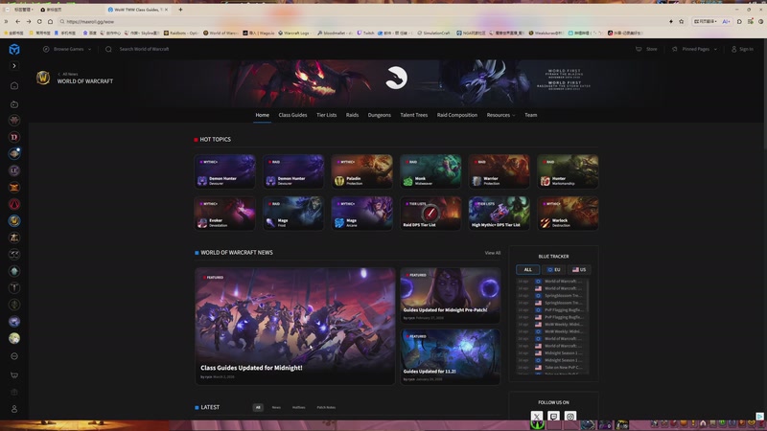Select the Home tab

(x=262, y=115)
